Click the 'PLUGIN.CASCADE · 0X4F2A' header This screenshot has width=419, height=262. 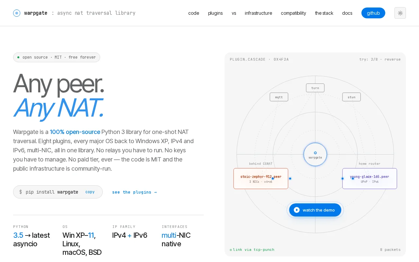(x=259, y=59)
